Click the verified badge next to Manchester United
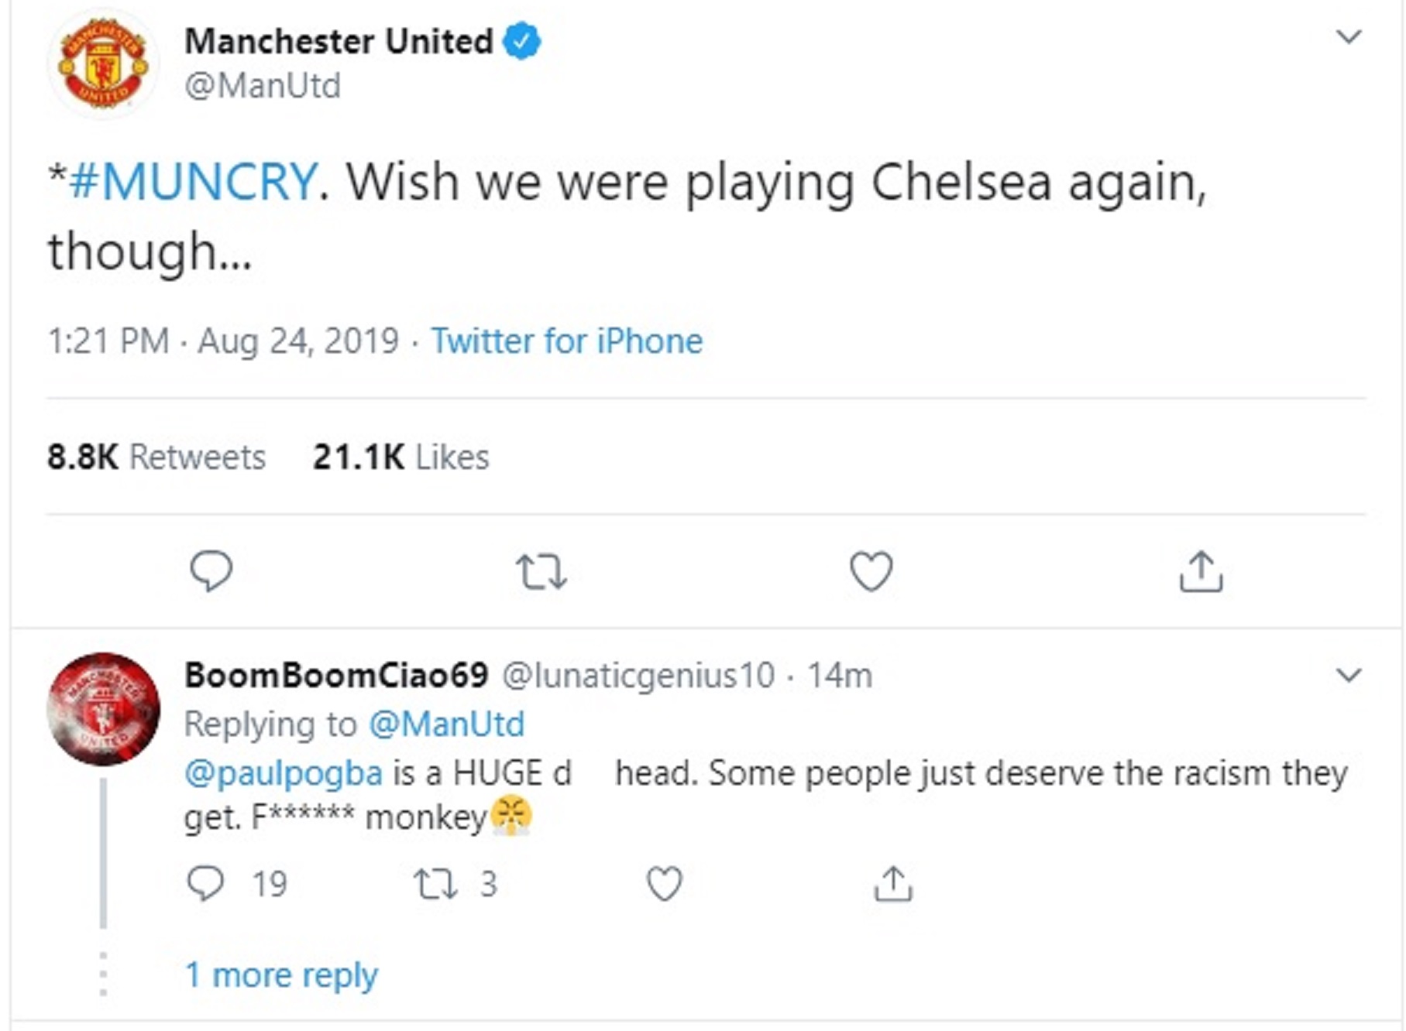 pyautogui.click(x=522, y=41)
